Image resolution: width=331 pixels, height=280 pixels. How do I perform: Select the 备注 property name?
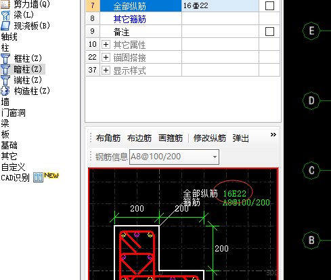click(121, 32)
